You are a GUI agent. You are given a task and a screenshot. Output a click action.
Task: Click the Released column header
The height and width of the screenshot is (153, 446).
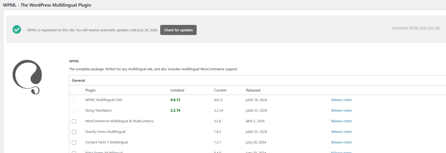click(x=253, y=90)
